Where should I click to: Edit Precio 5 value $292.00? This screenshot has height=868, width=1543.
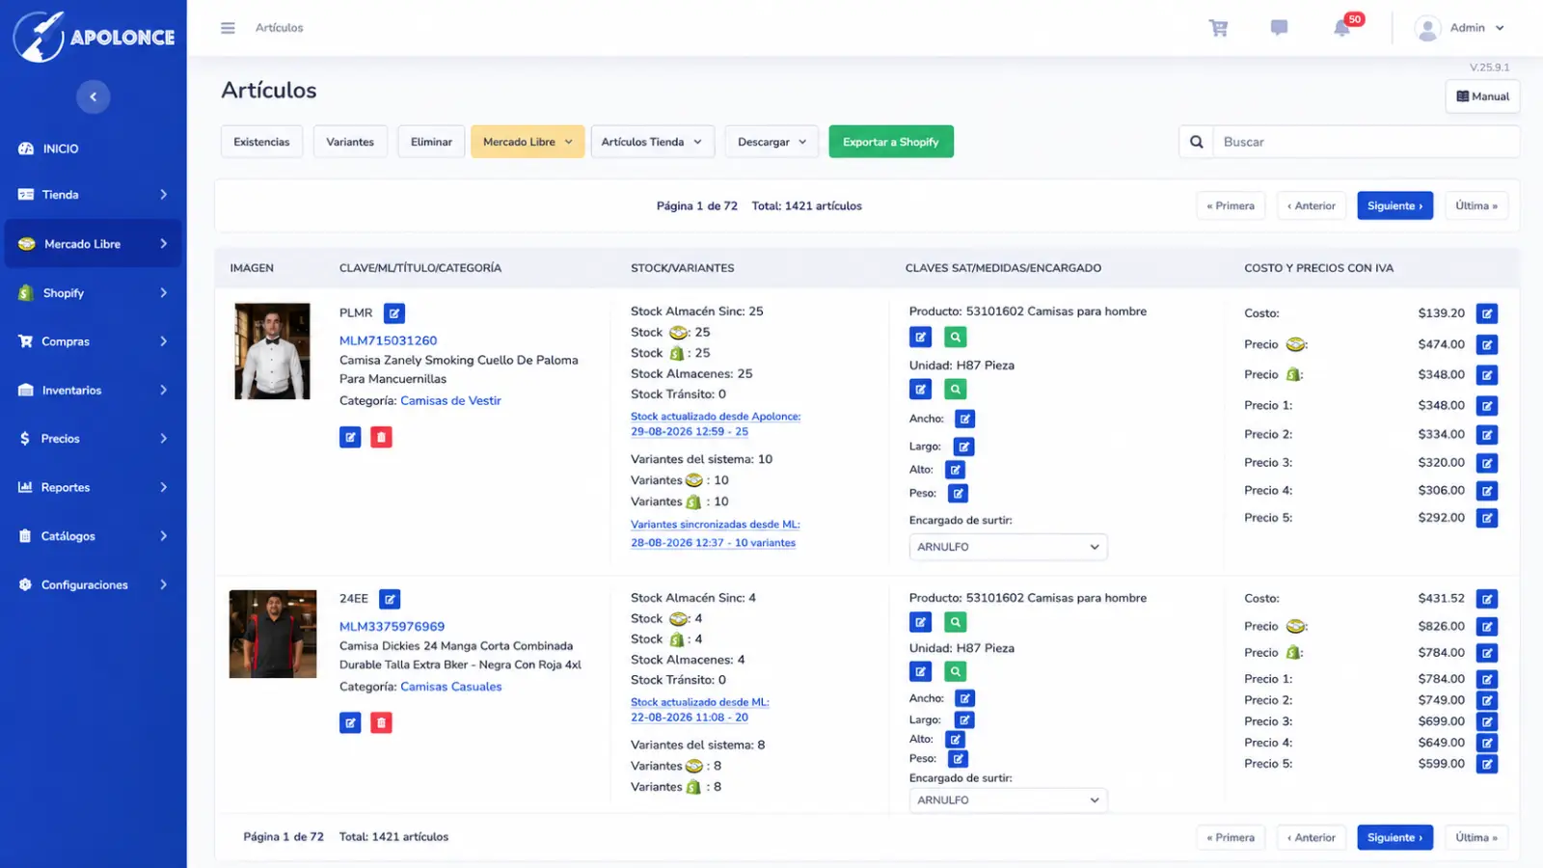click(x=1487, y=518)
